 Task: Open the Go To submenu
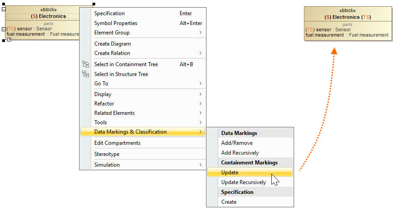pyautogui.click(x=200, y=84)
